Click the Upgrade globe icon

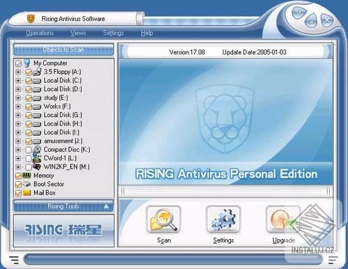283,220
